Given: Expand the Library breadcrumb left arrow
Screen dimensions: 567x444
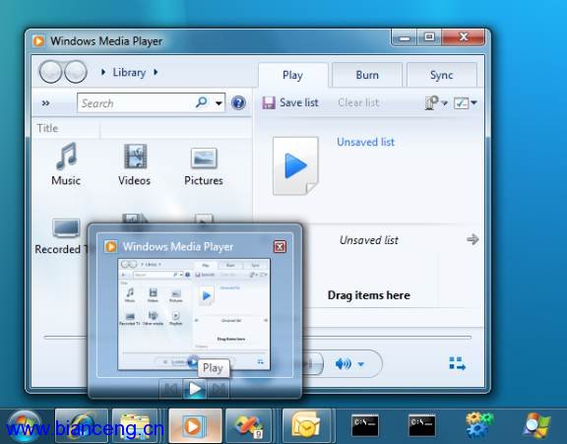Looking at the screenshot, I should (103, 72).
